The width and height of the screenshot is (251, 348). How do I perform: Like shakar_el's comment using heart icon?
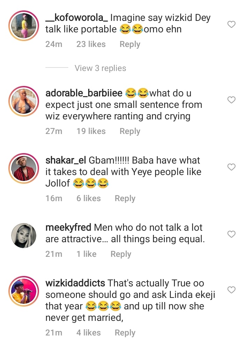click(x=231, y=167)
